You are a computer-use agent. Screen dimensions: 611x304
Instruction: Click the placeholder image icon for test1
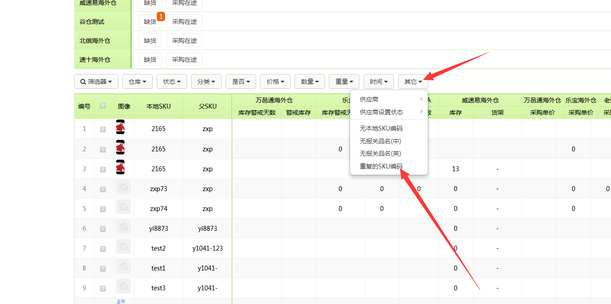pos(123,266)
